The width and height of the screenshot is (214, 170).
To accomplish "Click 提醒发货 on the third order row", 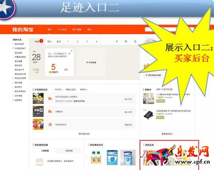I will 128,125.
